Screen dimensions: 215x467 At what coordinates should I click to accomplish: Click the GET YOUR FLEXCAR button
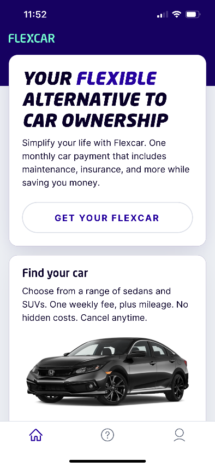[x=107, y=217]
